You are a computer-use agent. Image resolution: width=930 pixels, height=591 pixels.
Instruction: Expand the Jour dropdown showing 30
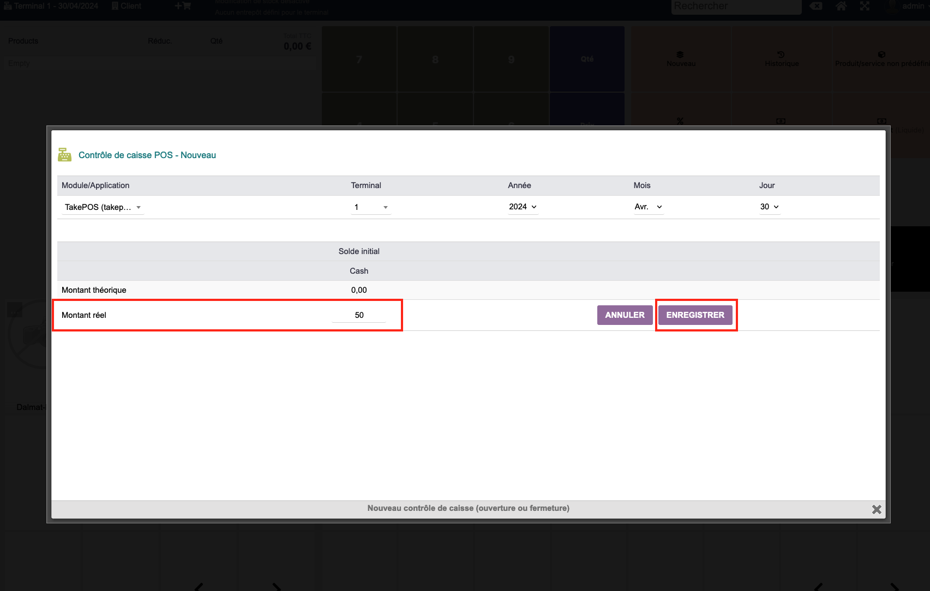pos(769,207)
